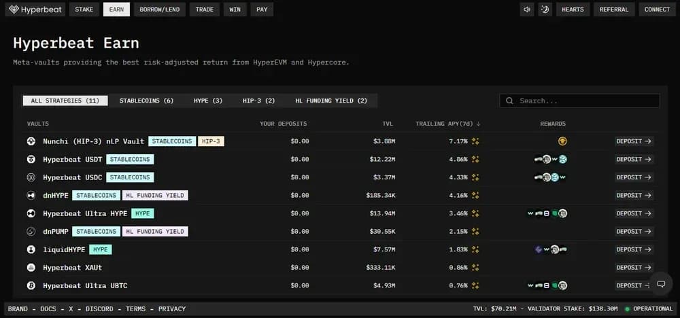This screenshot has height=318, width=680.
Task: Click reward icons in liquidHYPE row
Action: pos(551,249)
